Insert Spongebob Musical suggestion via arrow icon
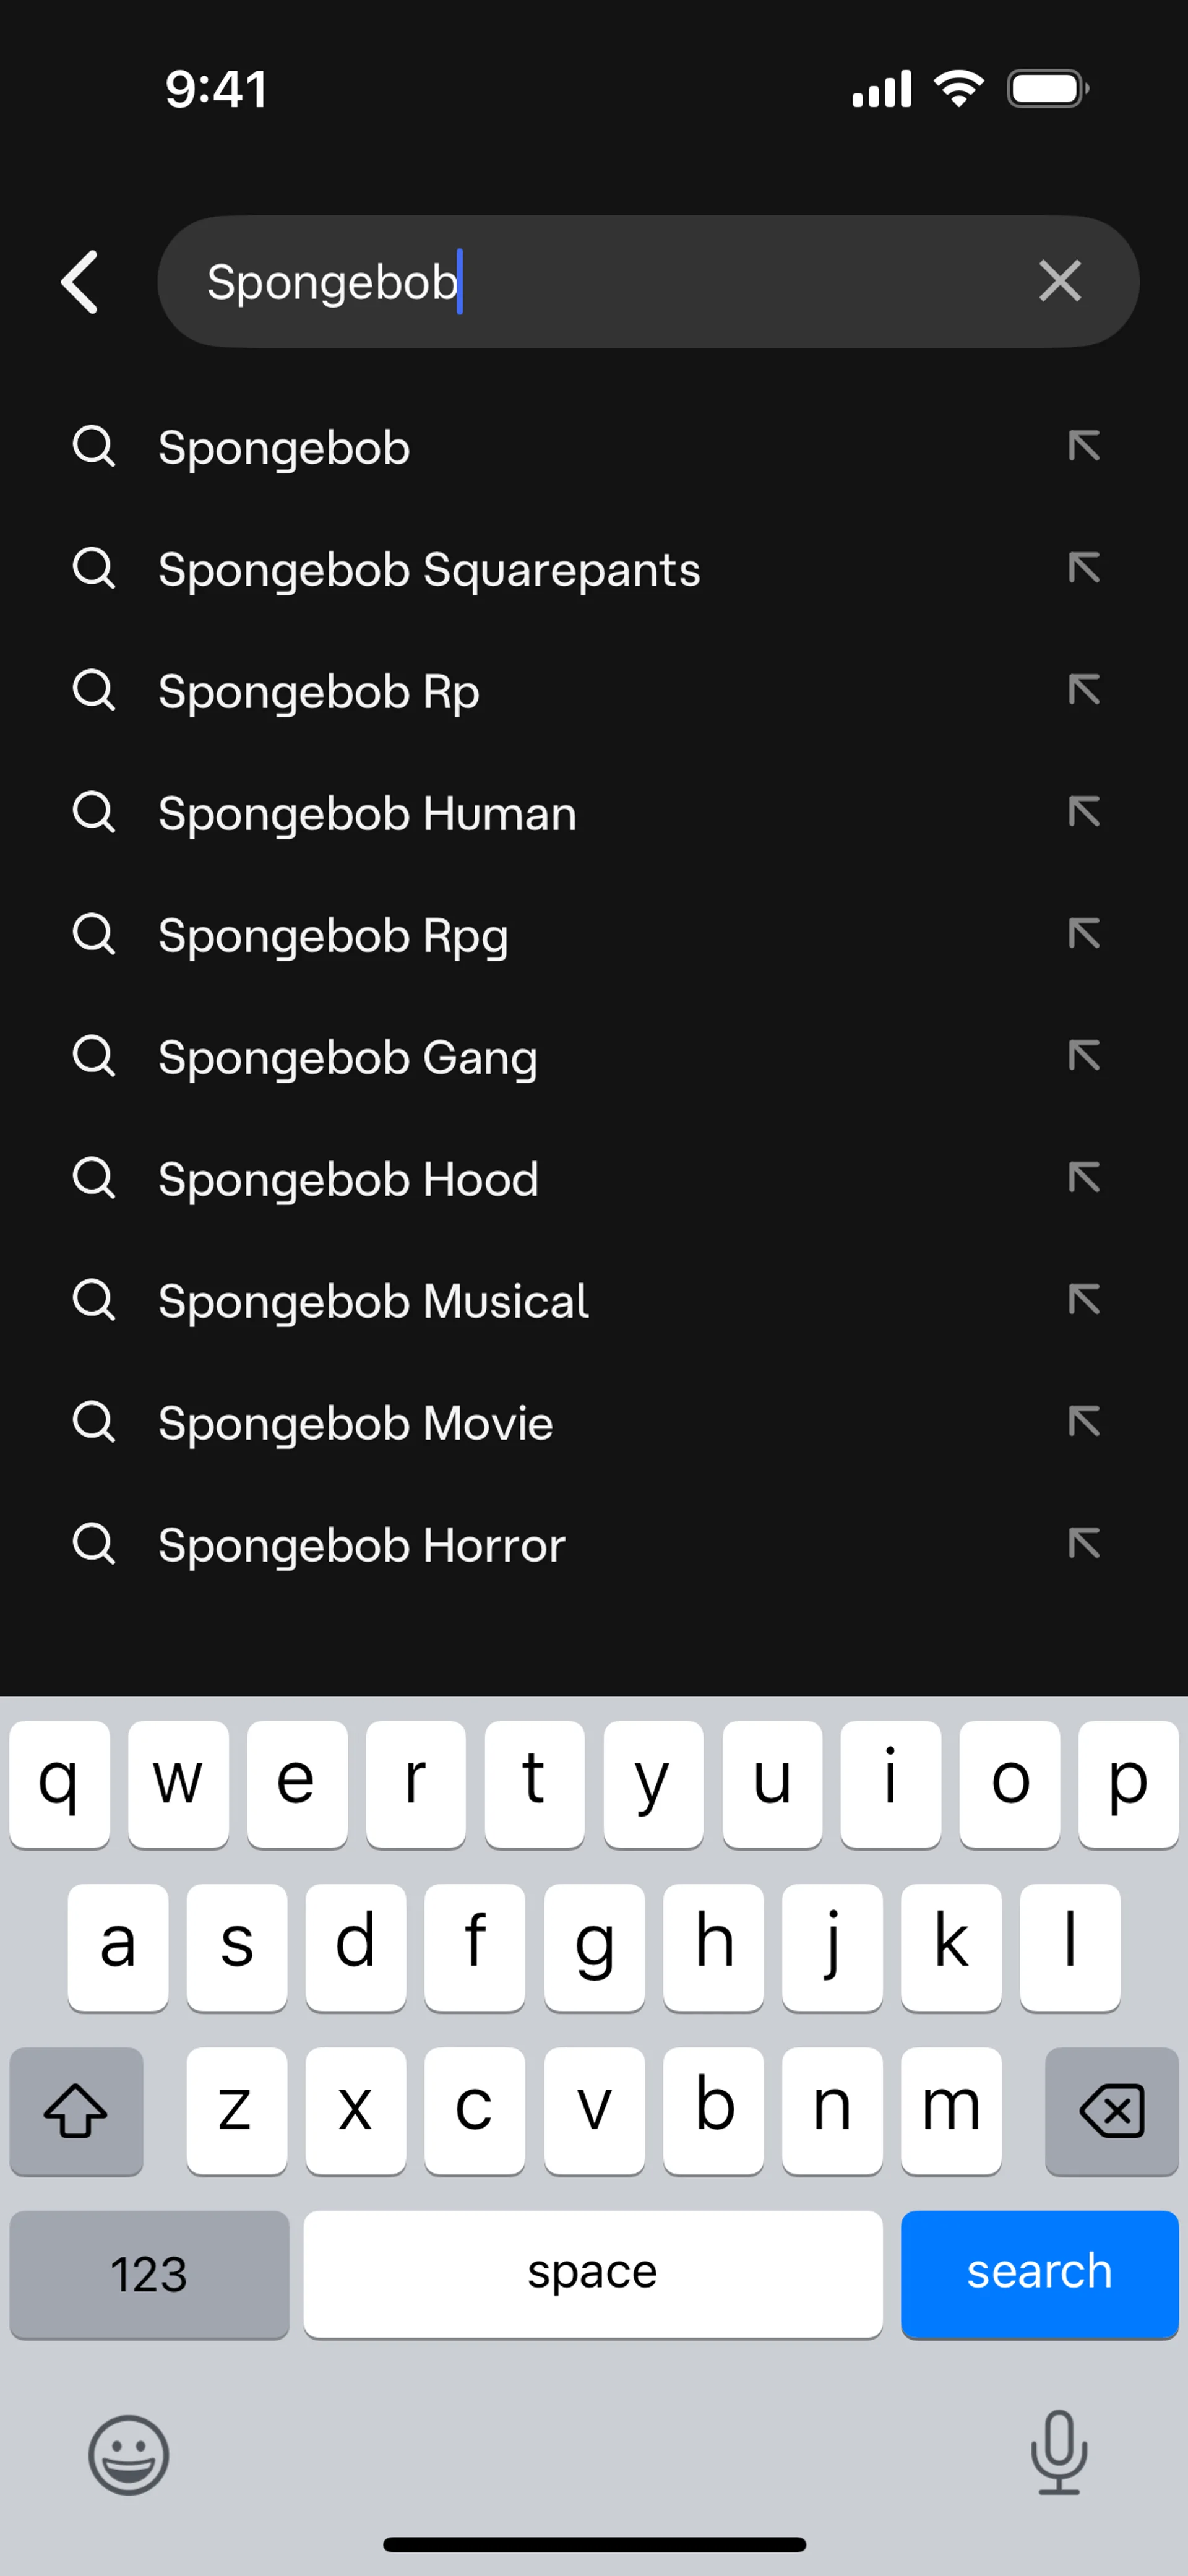 [1083, 1300]
